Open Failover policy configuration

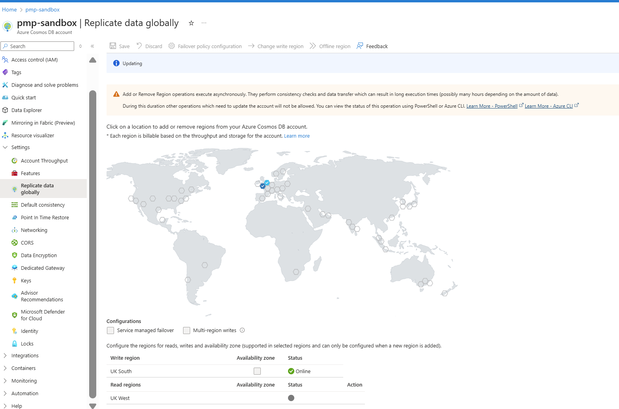tap(205, 46)
